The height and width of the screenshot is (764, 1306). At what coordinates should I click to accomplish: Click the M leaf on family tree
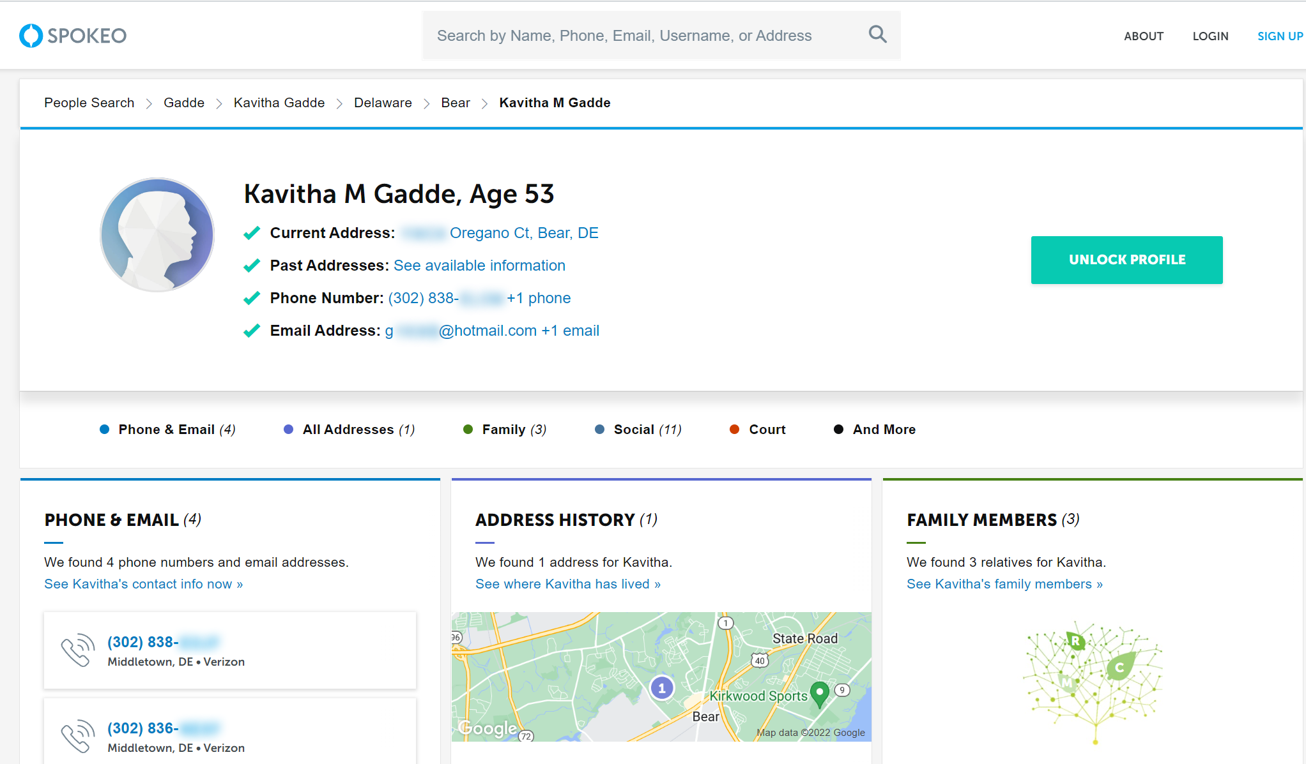coord(1066,682)
